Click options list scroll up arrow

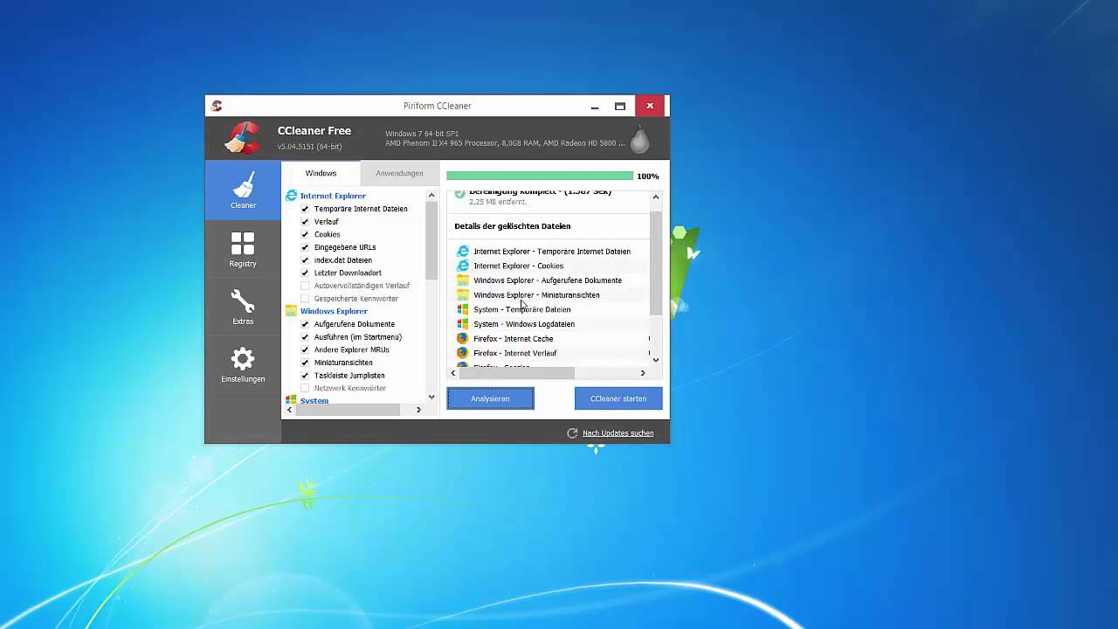(x=431, y=196)
